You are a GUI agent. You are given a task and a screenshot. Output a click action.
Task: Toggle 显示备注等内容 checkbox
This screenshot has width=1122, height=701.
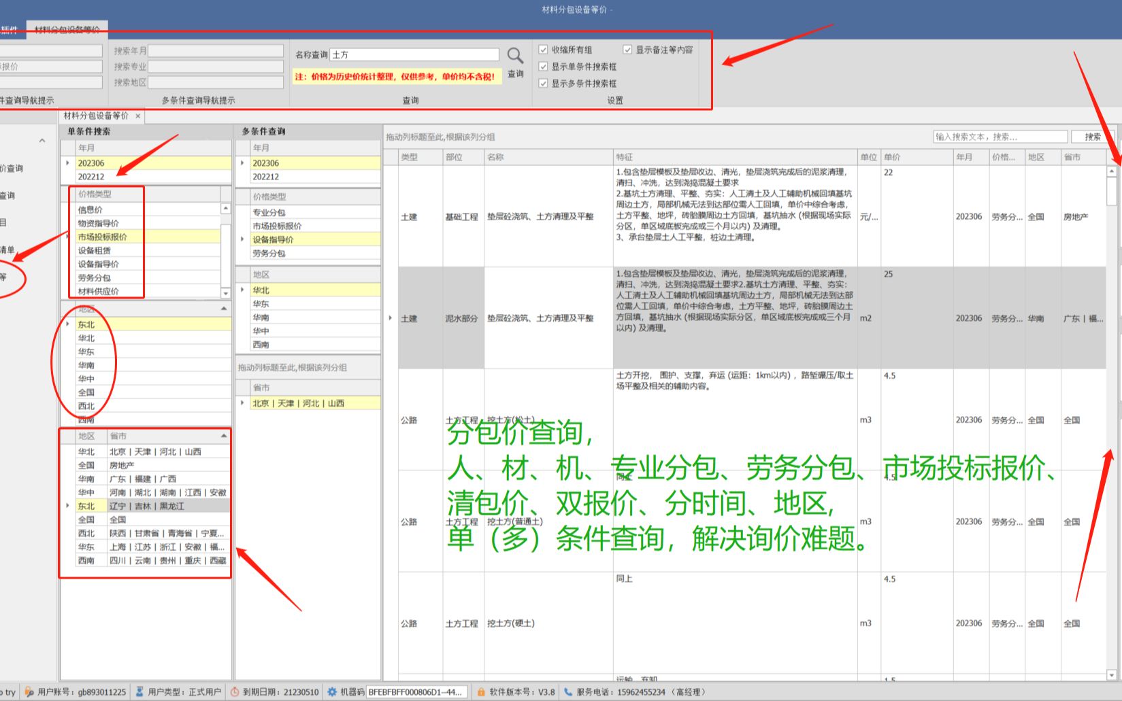pyautogui.click(x=627, y=50)
